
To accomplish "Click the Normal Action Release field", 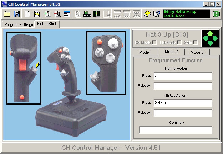I will point(183,86).
